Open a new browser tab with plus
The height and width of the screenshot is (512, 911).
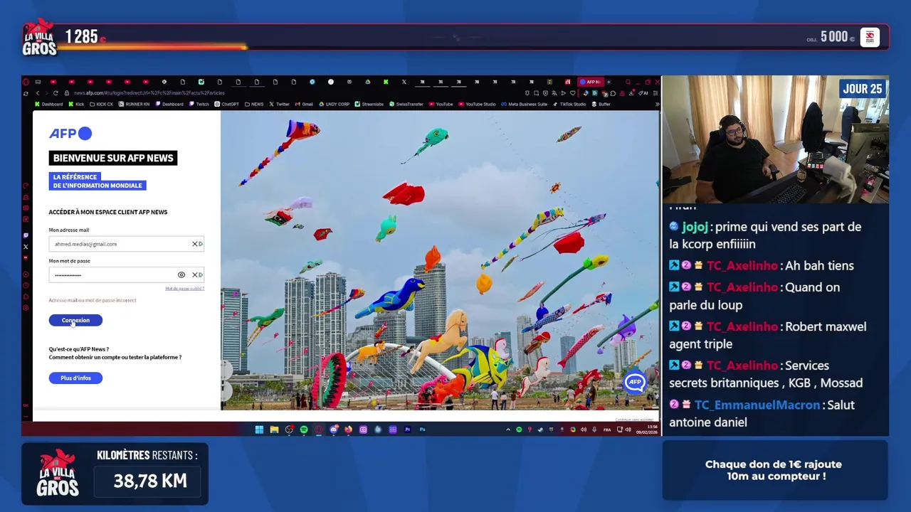[609, 82]
